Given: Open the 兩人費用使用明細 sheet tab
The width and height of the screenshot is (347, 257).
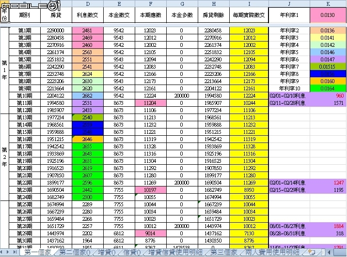Looking at the screenshot, I should click(x=272, y=252).
